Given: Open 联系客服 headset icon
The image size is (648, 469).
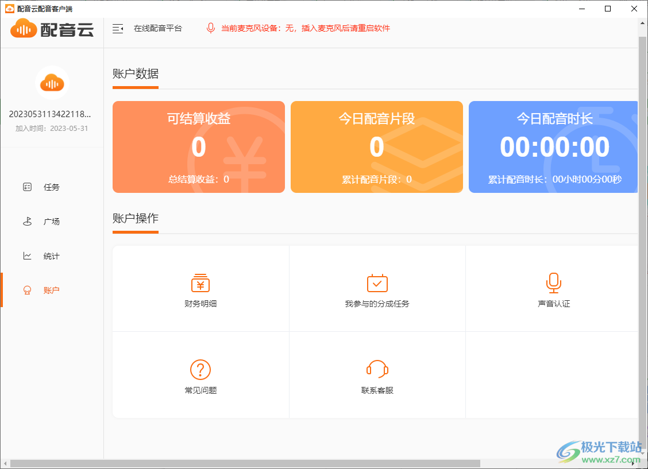Looking at the screenshot, I should (x=376, y=369).
